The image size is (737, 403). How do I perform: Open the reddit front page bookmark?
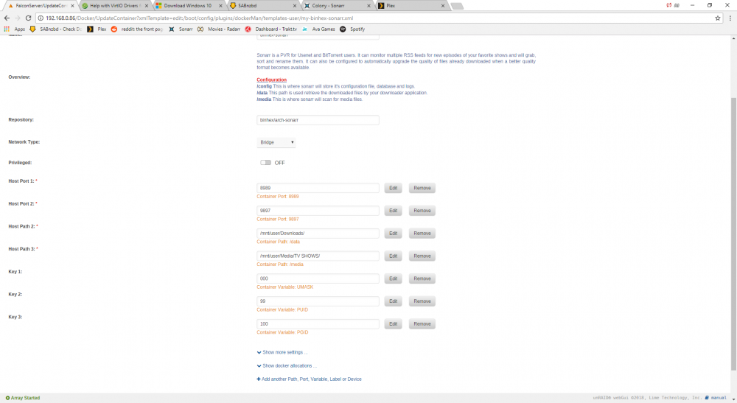[137, 29]
